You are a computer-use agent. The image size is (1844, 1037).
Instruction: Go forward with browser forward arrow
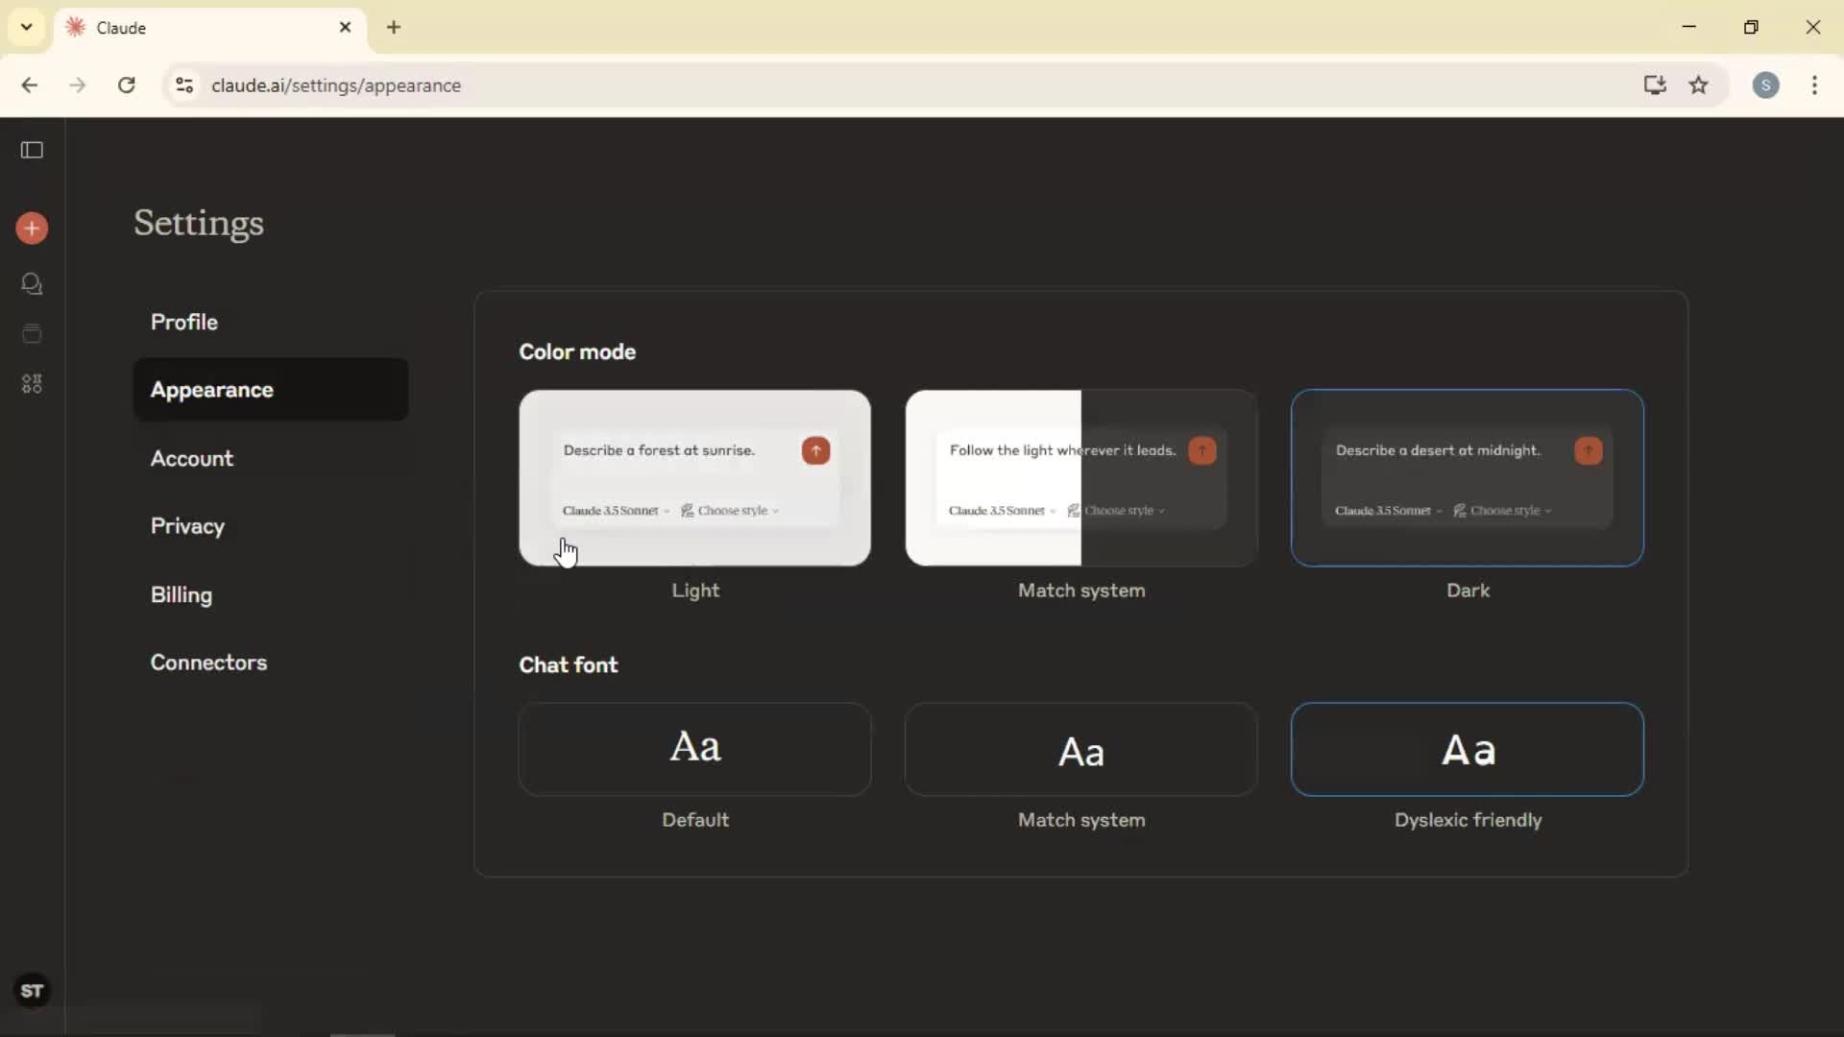click(x=78, y=85)
